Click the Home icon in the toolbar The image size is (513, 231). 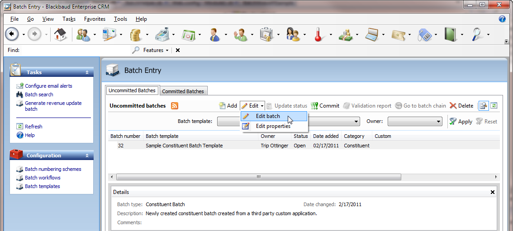pos(60,34)
